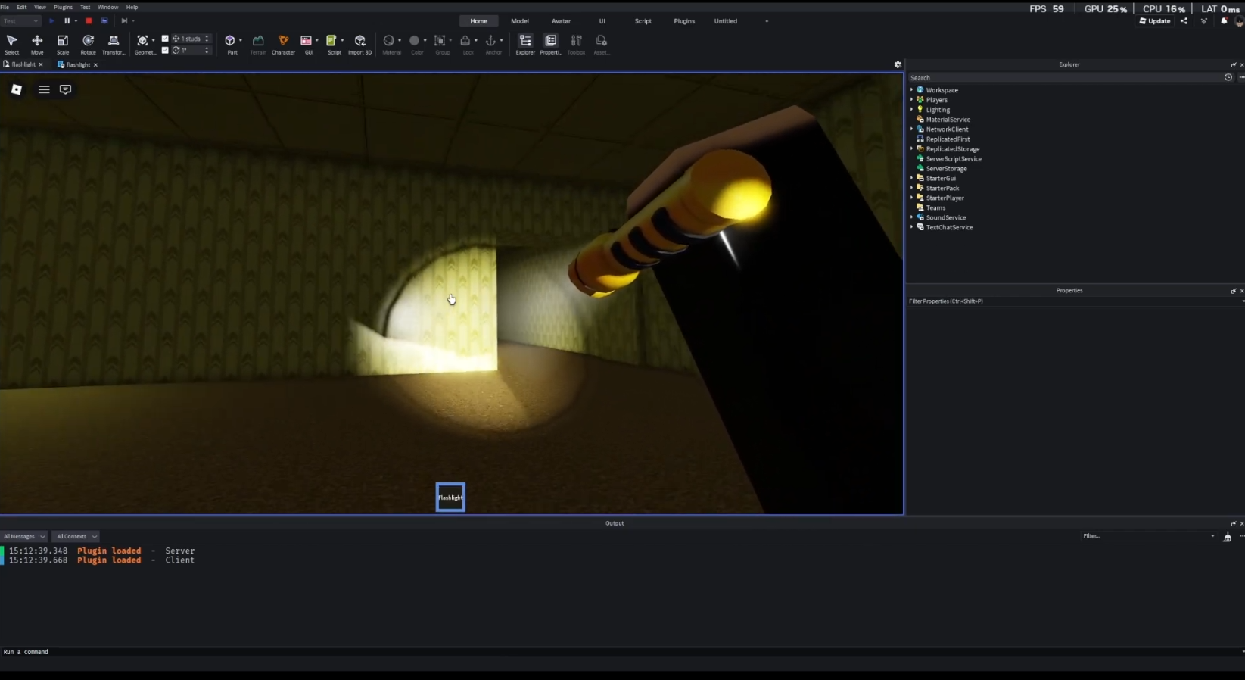Viewport: 1245px width, 680px height.
Task: Toggle the rotation snapping checkbox
Action: (x=165, y=50)
